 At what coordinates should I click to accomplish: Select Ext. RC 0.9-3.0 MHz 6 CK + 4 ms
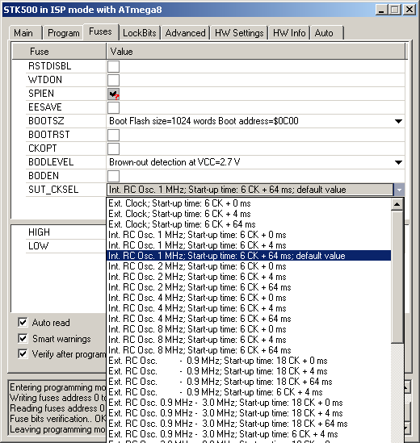[x=249, y=434]
